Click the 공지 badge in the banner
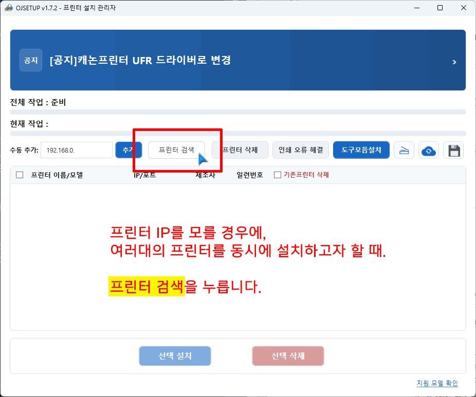The image size is (476, 397). click(31, 60)
